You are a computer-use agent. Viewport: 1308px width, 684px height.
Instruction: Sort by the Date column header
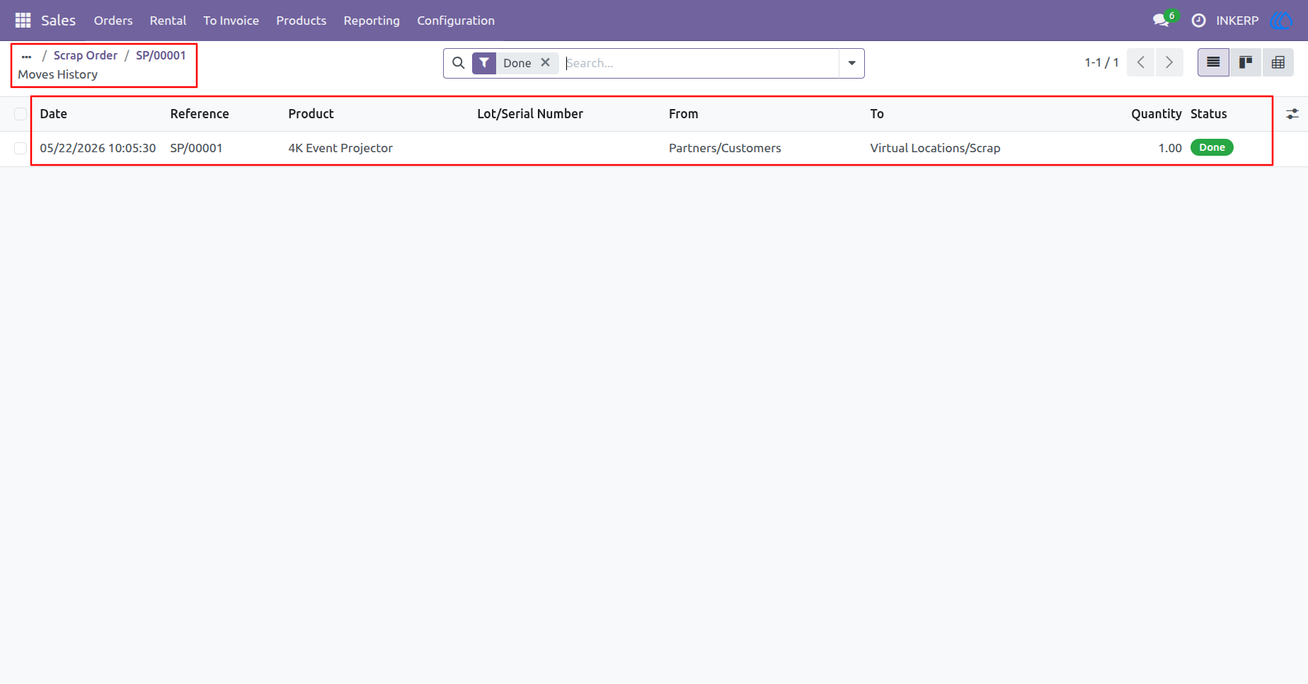click(54, 114)
